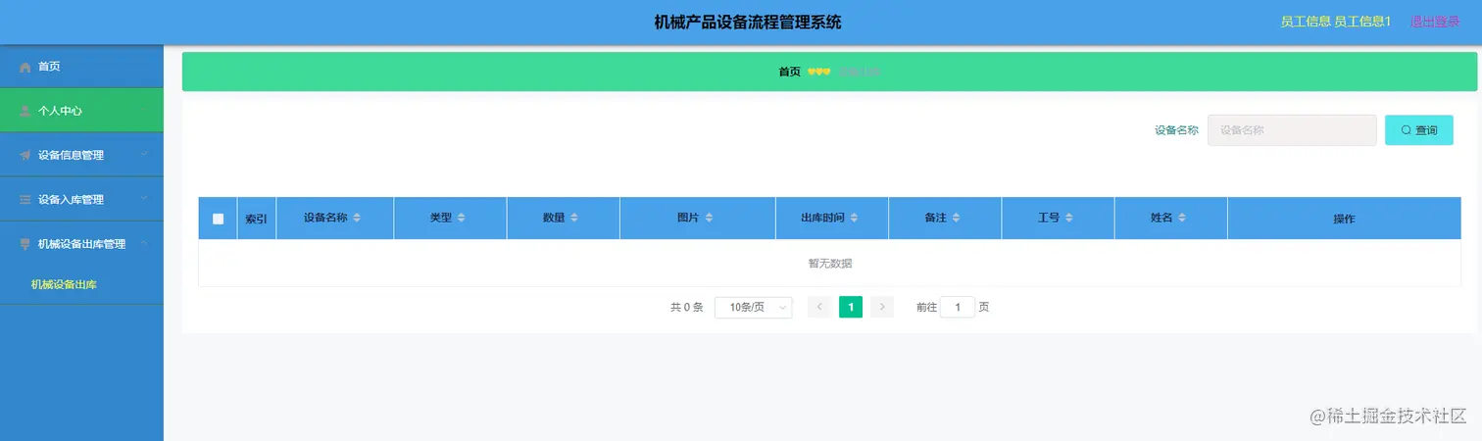This screenshot has height=441, width=1482.
Task: Expand the 设备入库管理 menu chevron
Action: point(144,199)
